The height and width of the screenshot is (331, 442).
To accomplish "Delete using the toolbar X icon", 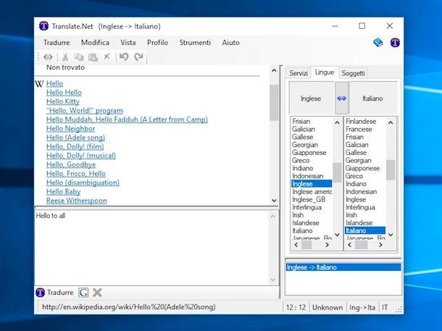I will 107,57.
